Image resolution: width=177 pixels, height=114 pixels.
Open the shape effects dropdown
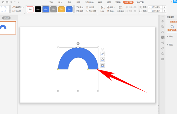point(92,11)
